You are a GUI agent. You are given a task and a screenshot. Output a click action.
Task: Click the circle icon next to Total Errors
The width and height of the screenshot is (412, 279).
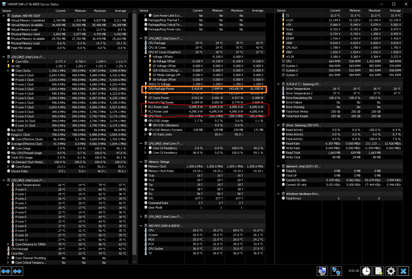coord(283,198)
